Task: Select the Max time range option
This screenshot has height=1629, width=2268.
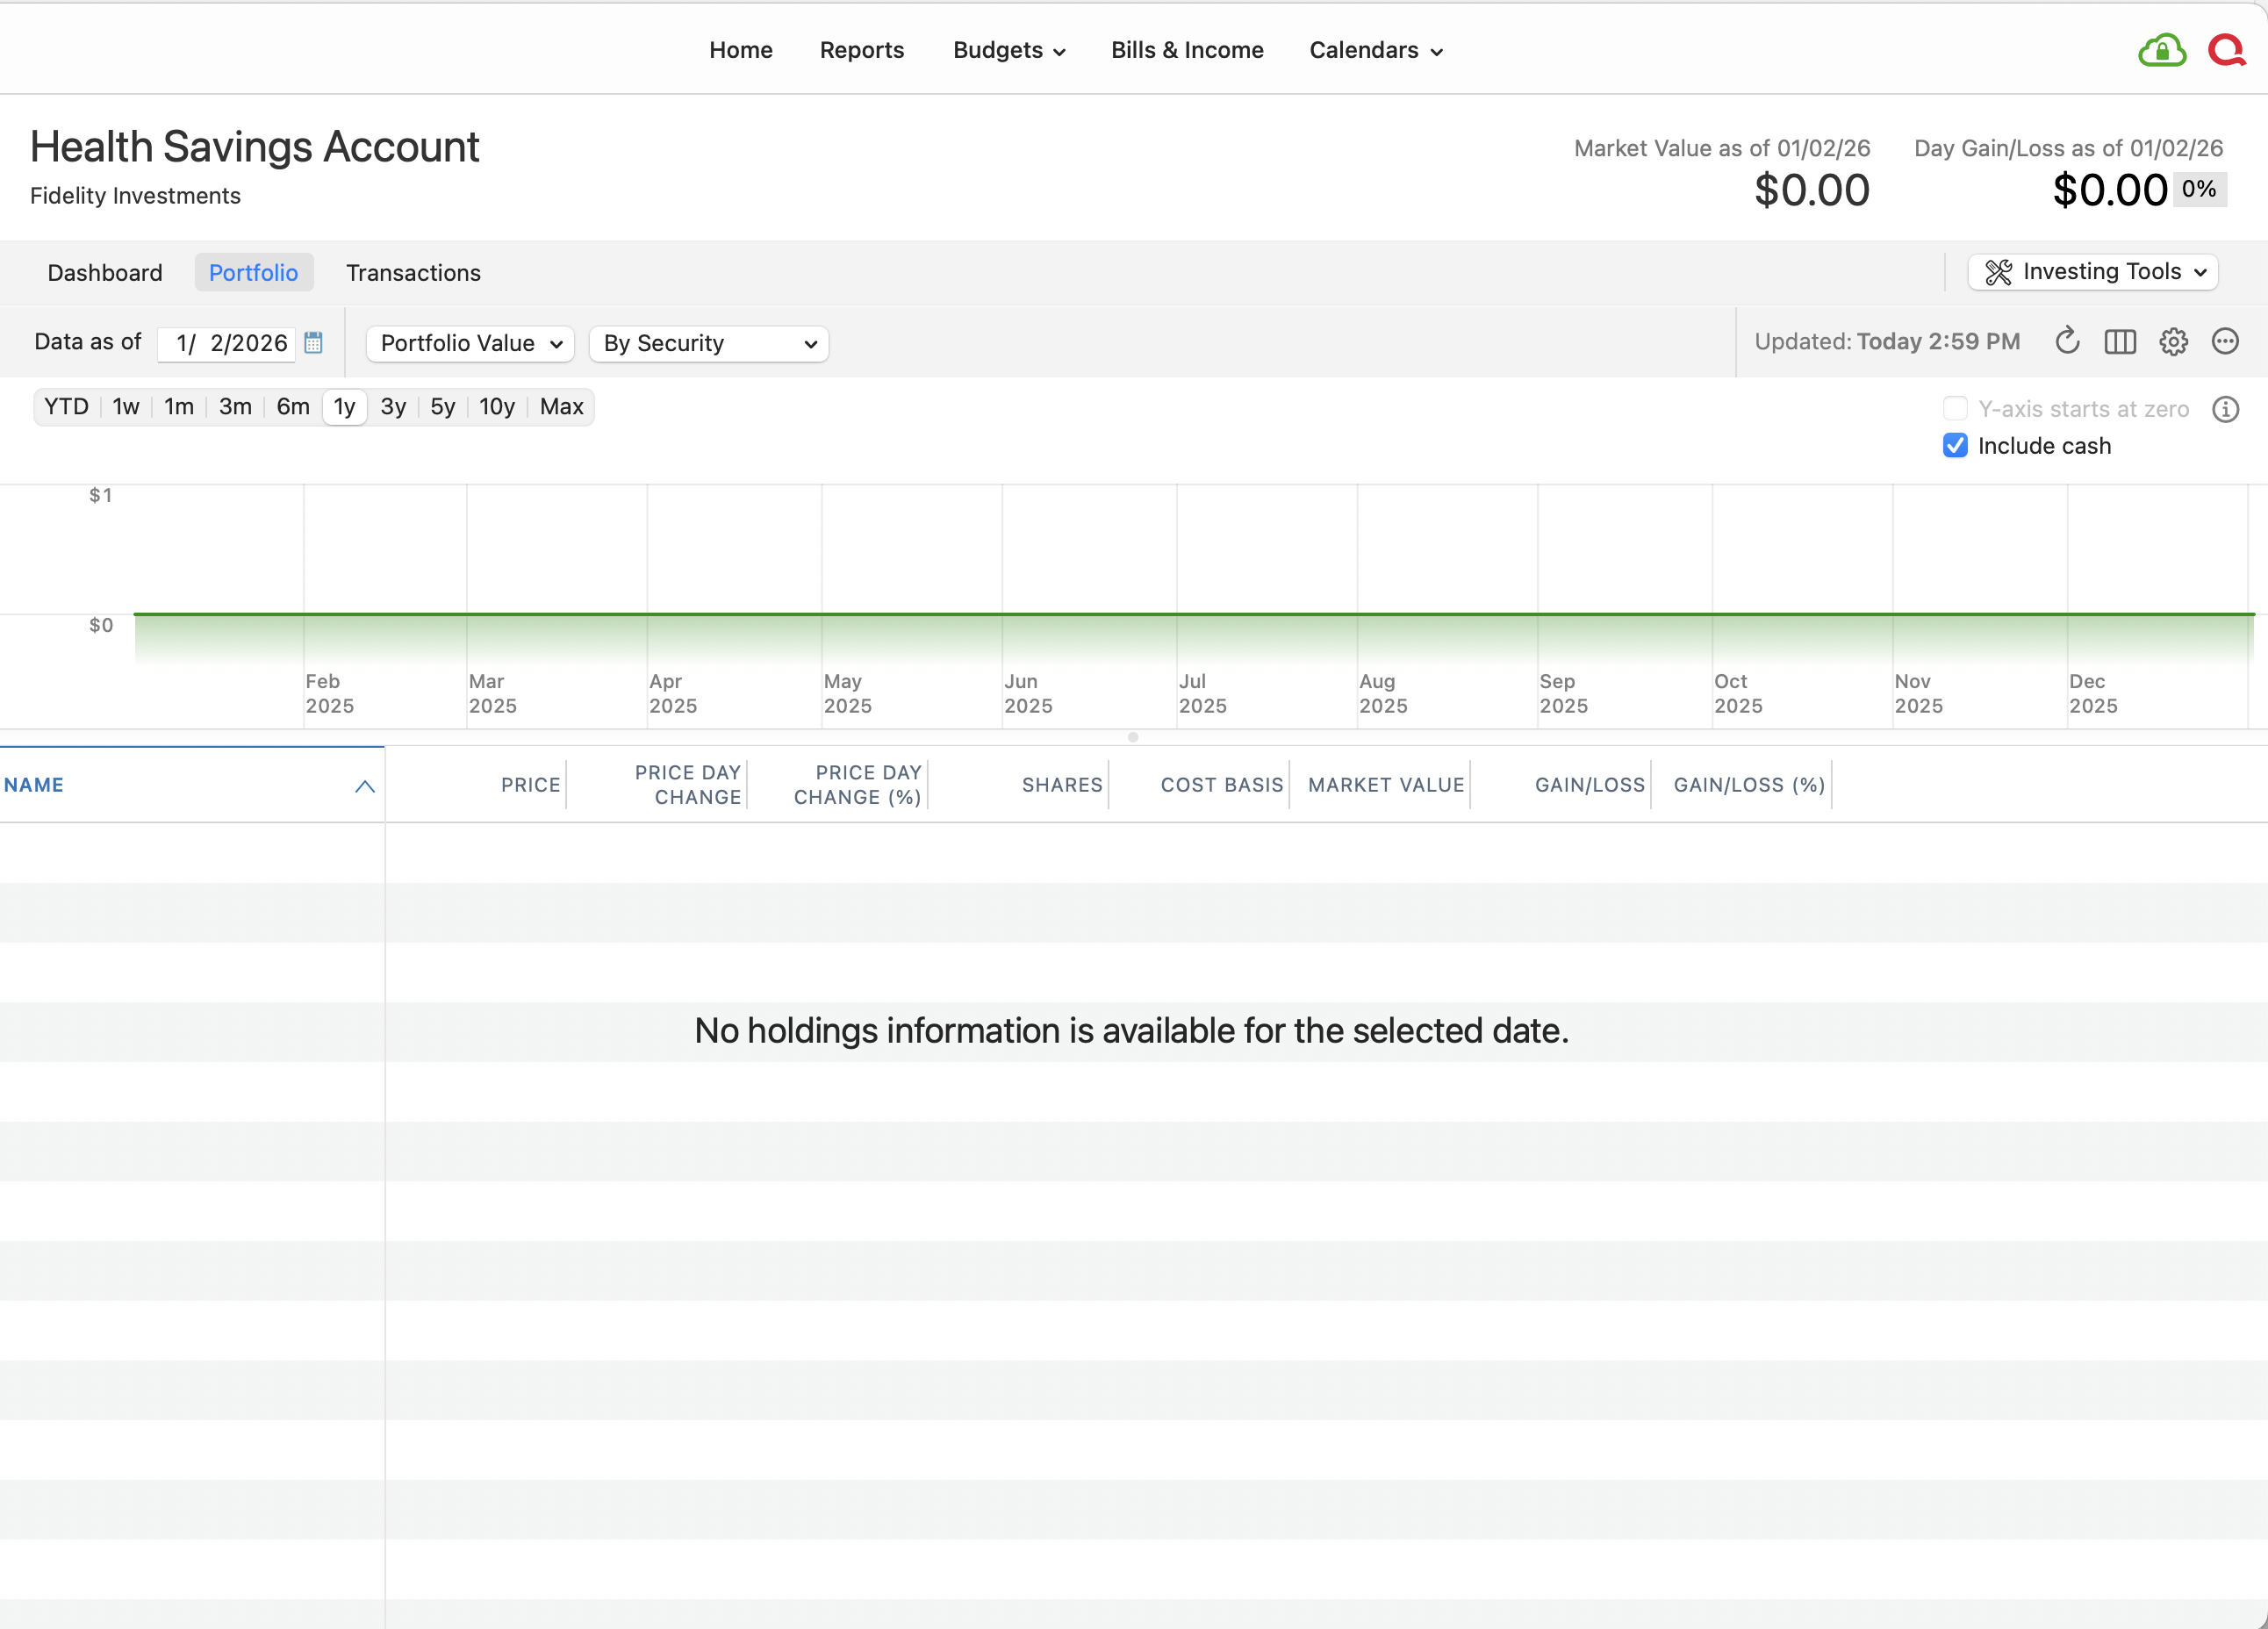Action: coord(561,406)
